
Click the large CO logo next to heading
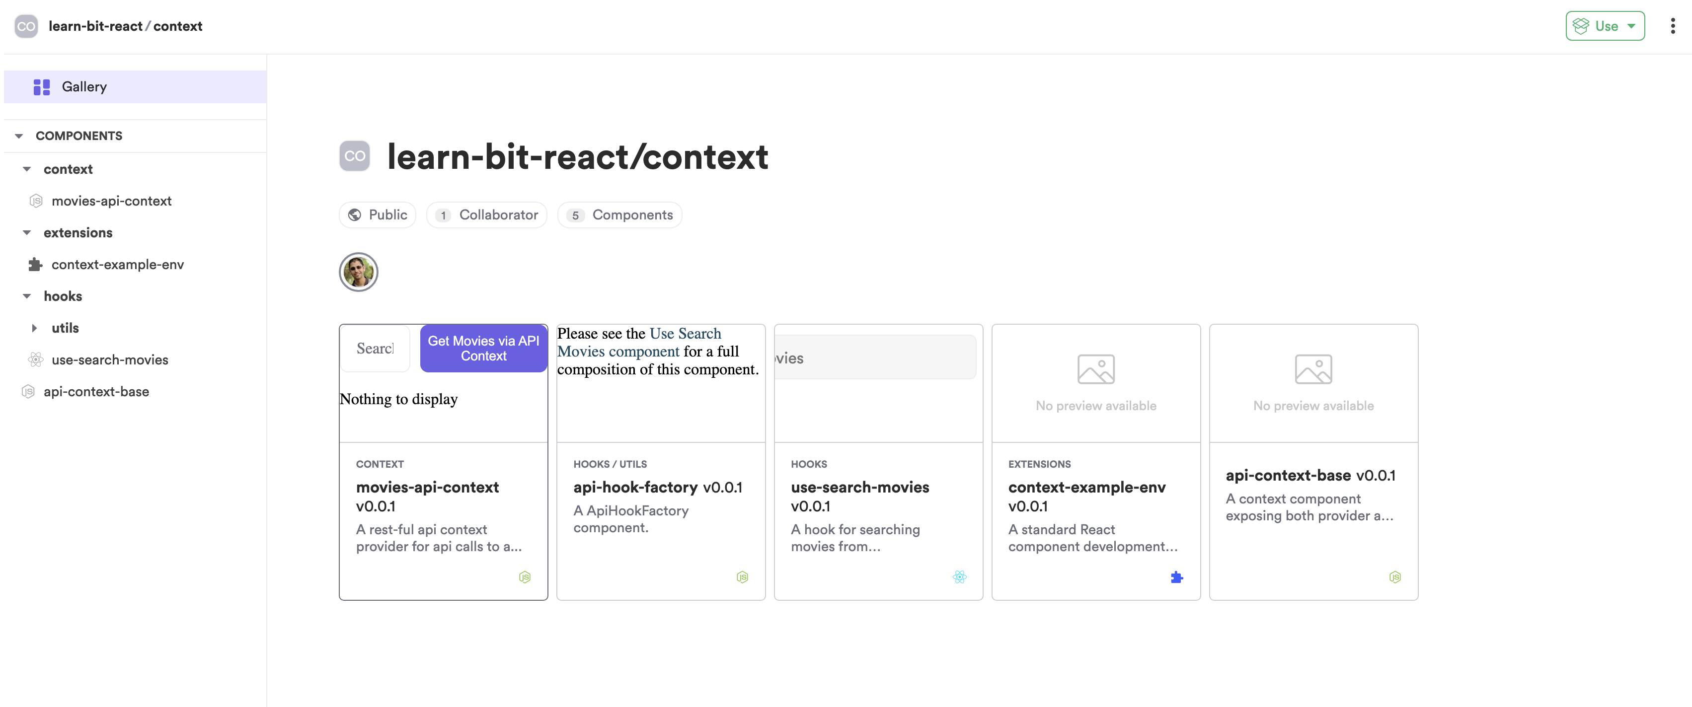point(355,156)
